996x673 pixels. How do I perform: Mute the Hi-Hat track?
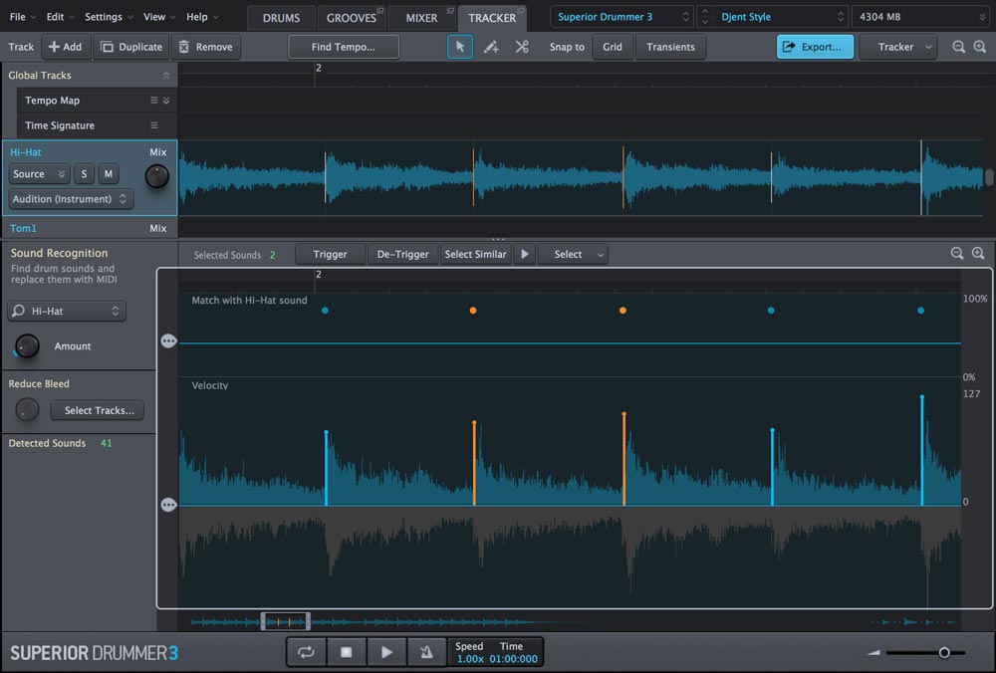click(108, 174)
